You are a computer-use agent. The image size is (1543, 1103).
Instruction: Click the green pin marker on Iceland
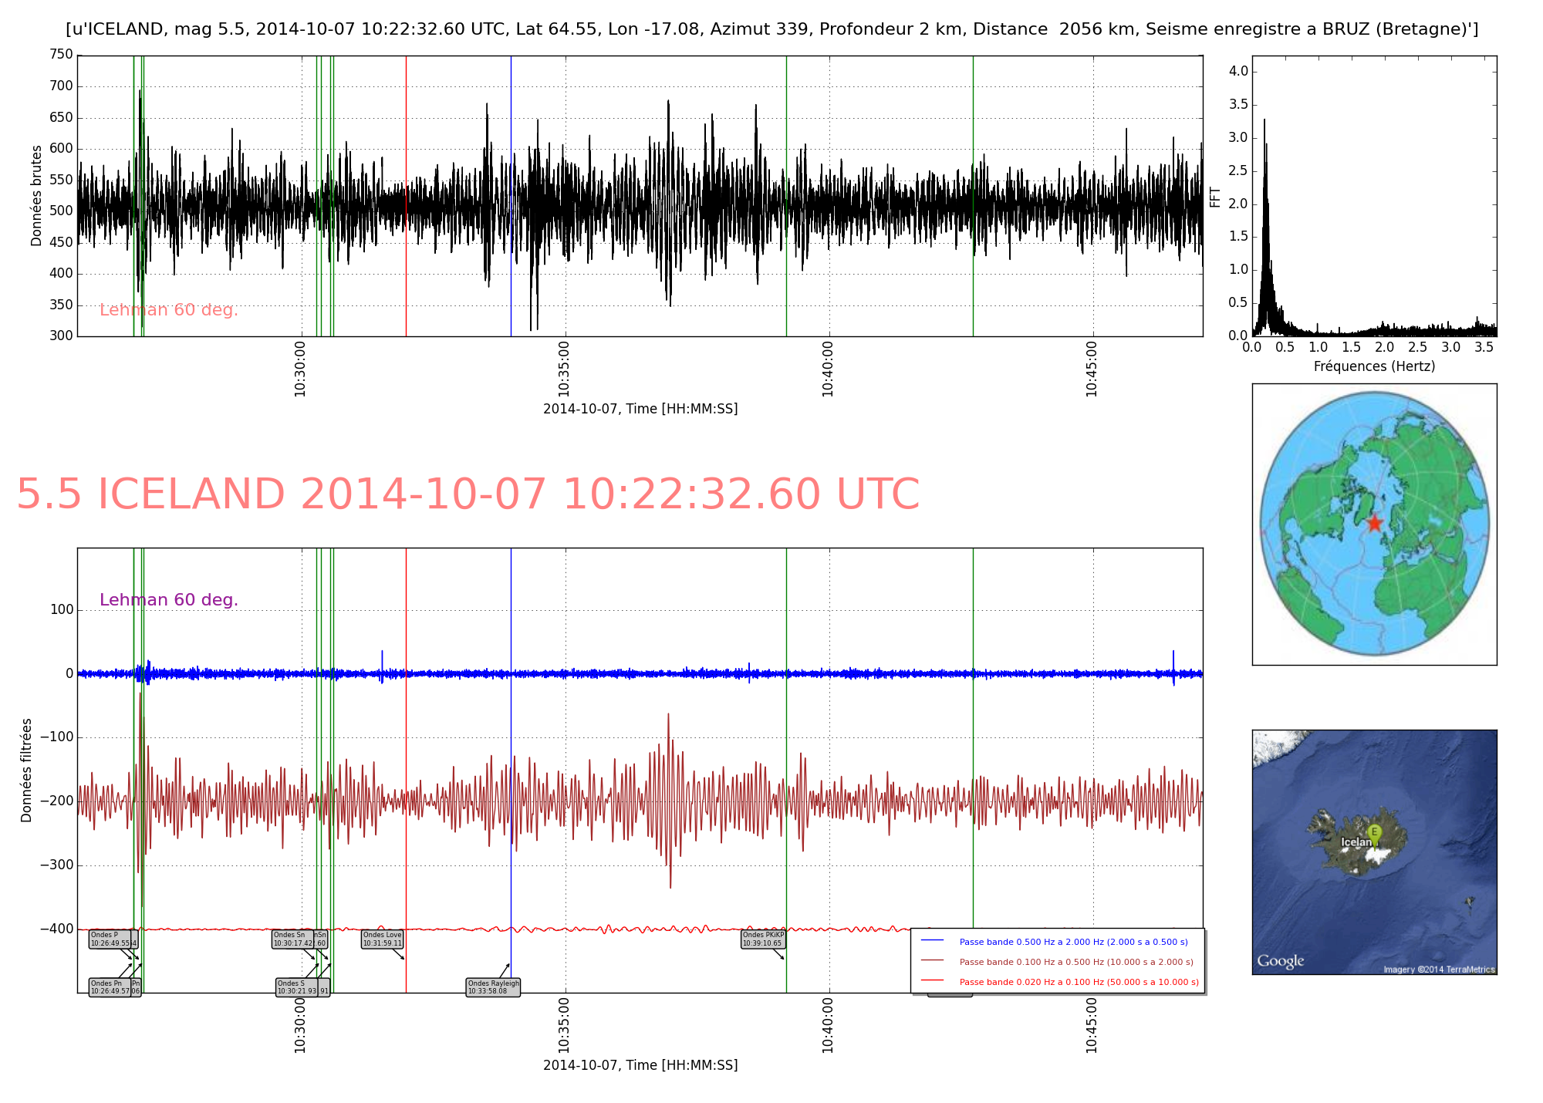click(1373, 833)
